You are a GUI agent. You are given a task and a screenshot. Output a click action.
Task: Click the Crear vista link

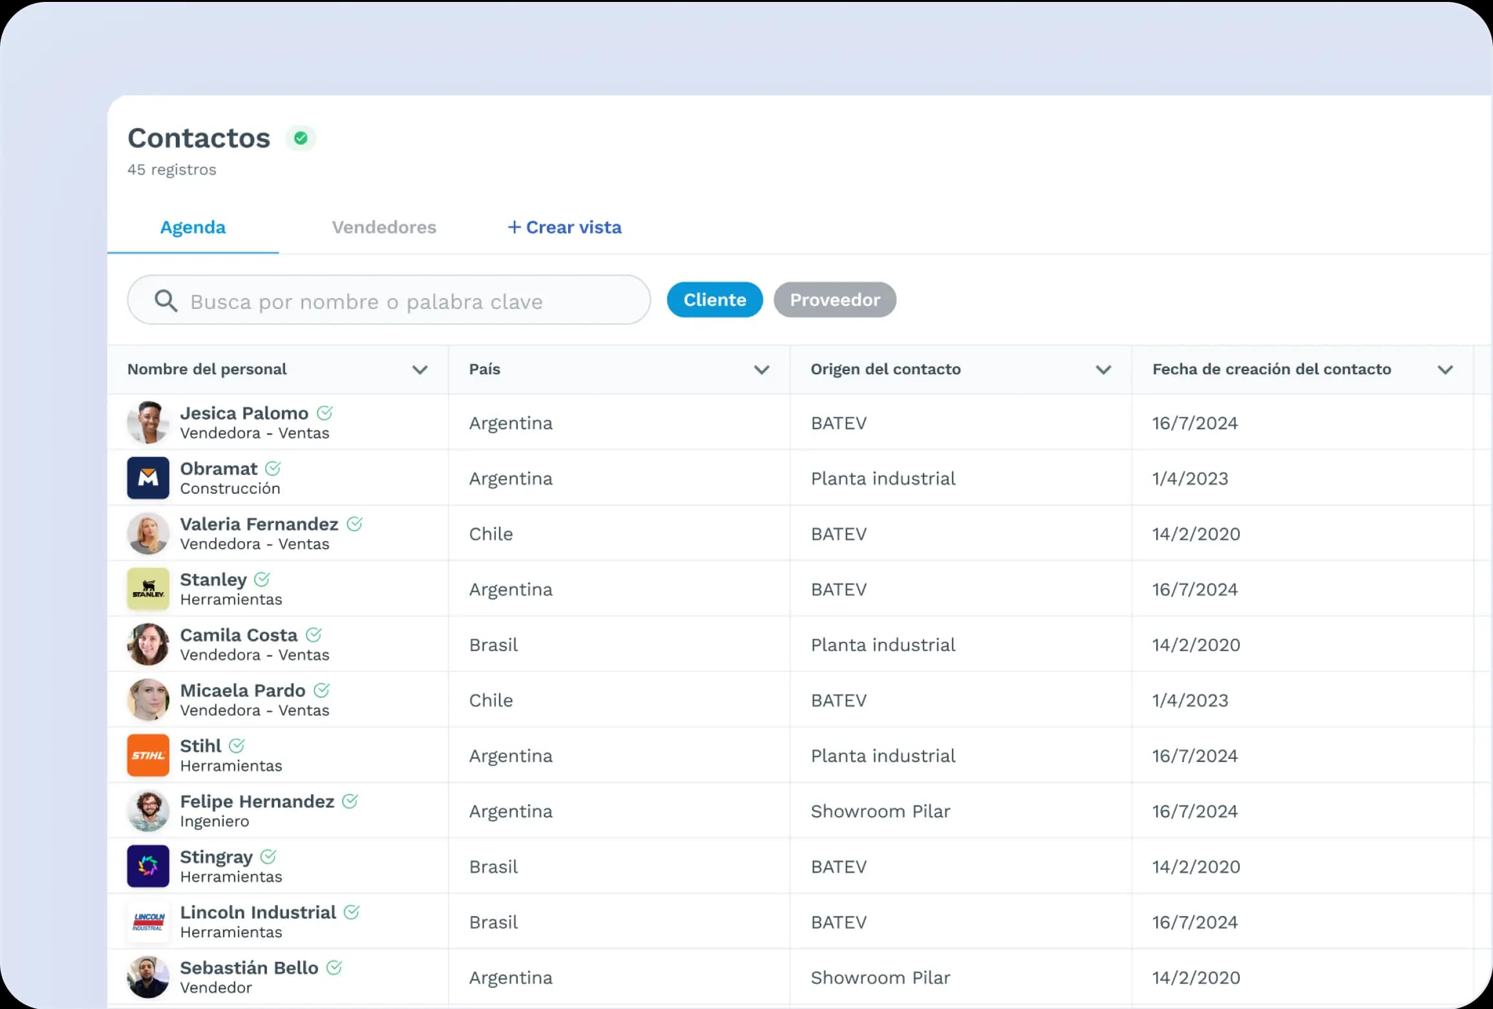tap(564, 228)
